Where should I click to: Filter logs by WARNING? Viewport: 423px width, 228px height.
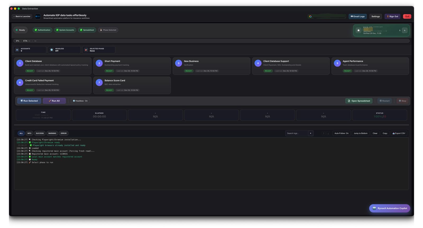(x=52, y=133)
